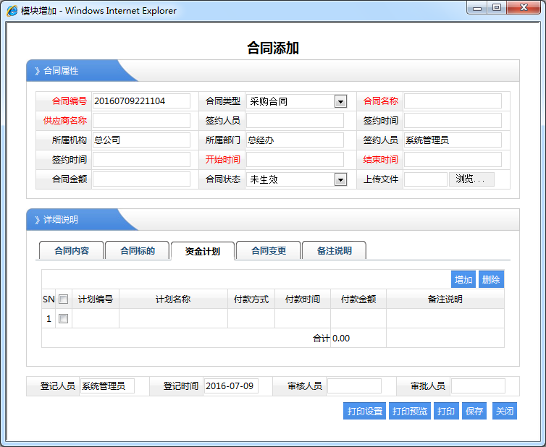This screenshot has width=546, height=447.
Task: Check the row 1 checkbox
Action: click(63, 318)
